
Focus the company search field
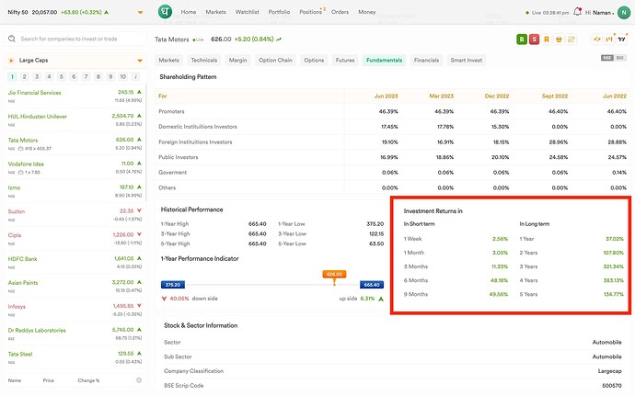point(75,39)
